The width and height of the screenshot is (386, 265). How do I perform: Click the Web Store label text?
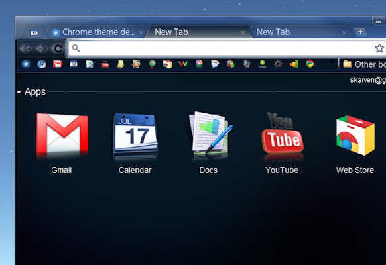coord(355,170)
